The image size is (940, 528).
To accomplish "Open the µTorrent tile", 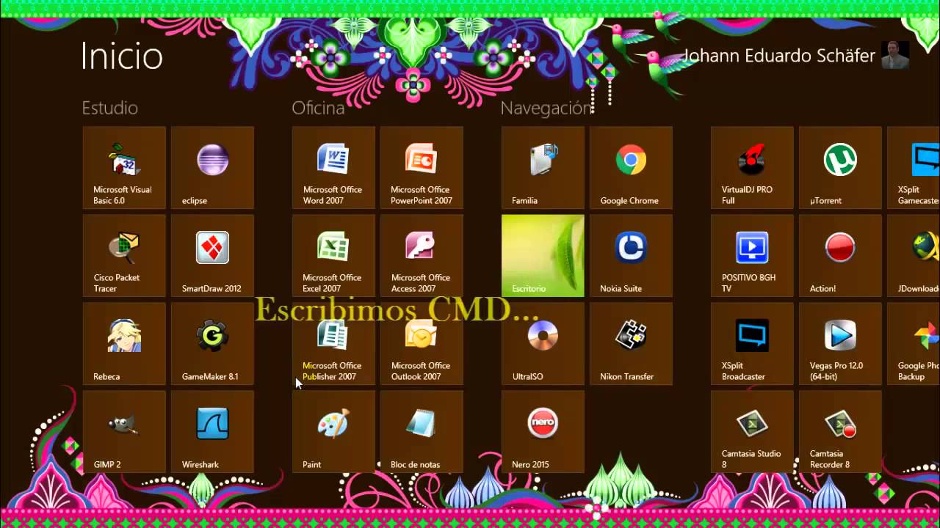I will [840, 168].
